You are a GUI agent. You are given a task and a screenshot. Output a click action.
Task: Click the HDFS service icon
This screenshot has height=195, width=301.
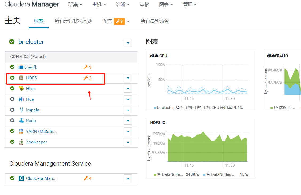(x=21, y=78)
